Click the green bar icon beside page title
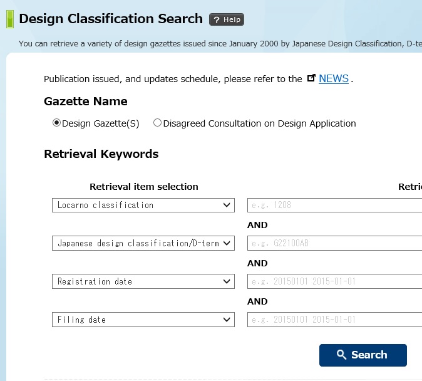 point(10,19)
